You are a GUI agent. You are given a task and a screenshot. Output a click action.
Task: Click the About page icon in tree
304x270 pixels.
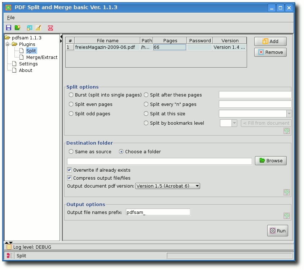[14, 70]
